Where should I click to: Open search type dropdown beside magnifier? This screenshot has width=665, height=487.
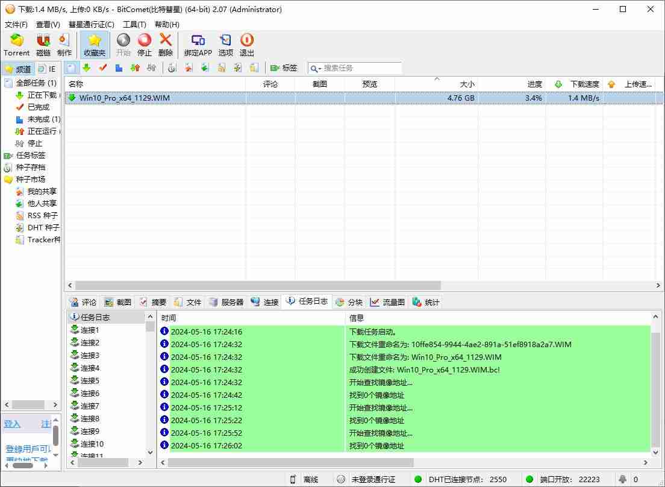coord(316,68)
